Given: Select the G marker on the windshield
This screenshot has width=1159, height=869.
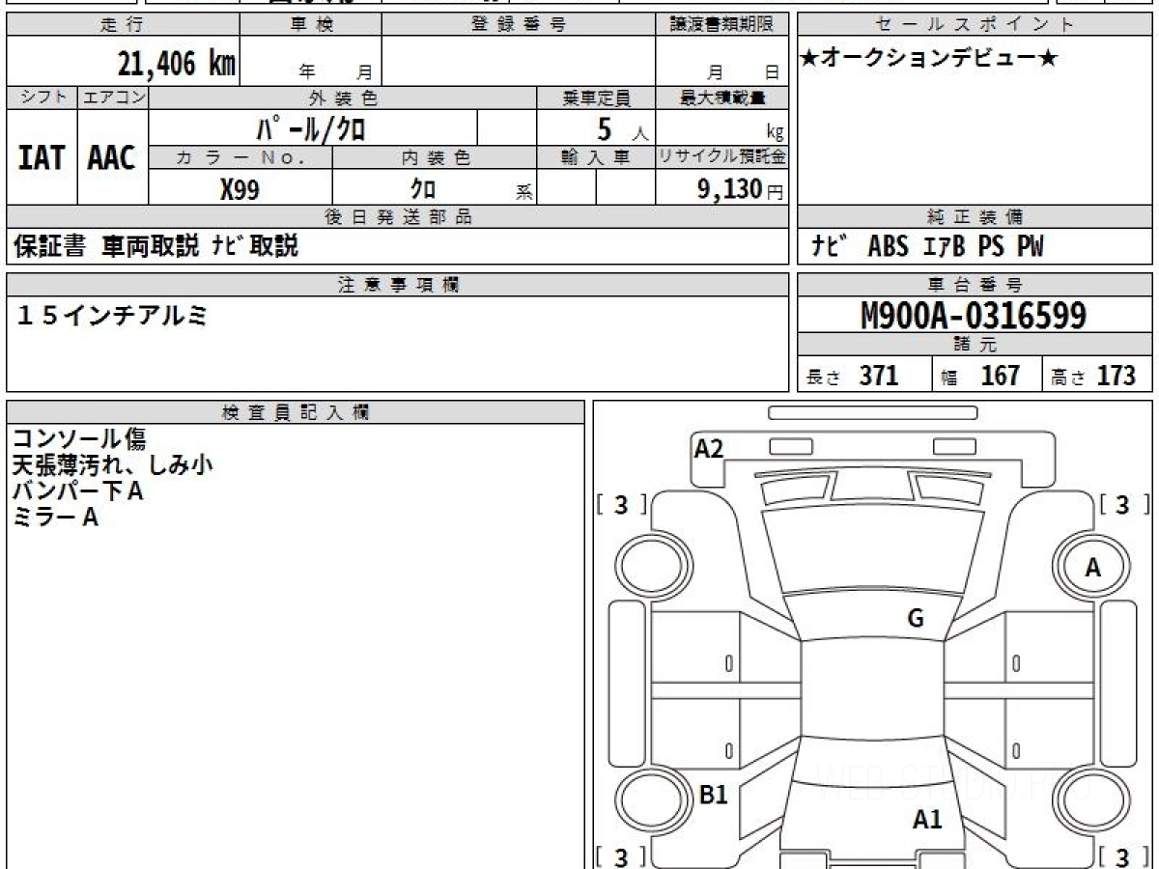Looking at the screenshot, I should 916,619.
